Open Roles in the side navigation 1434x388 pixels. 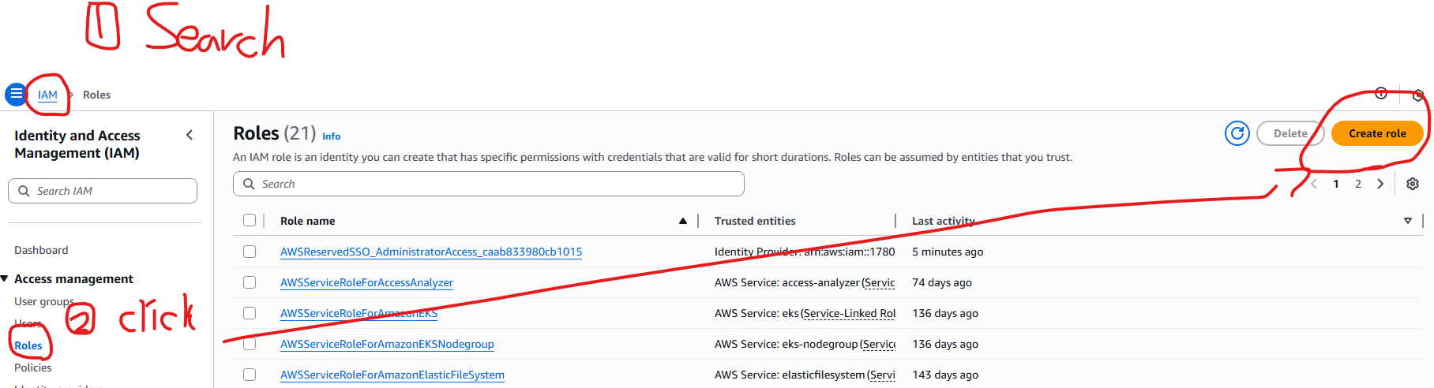pos(28,345)
